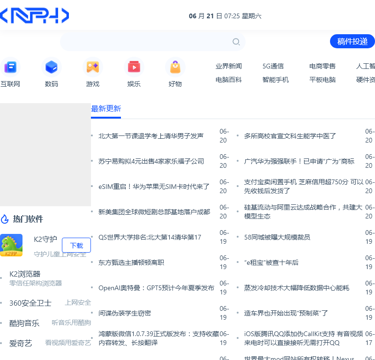The width and height of the screenshot is (375, 360).
Task: Open article 苏宁易购拟4元出售4家家乐福子公司
Action: (151, 161)
